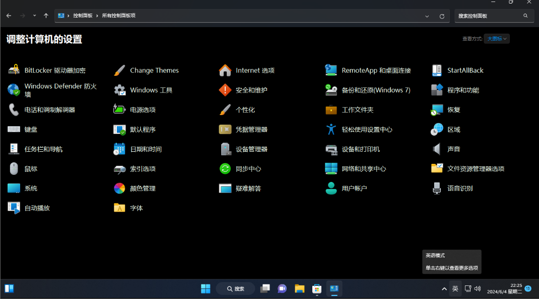Open the 疑难解答 icon
Viewport: 539px width, 299px height.
[225, 188]
